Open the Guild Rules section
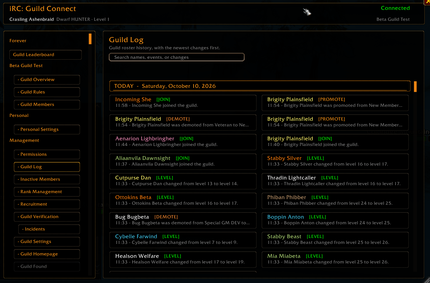 pos(47,92)
